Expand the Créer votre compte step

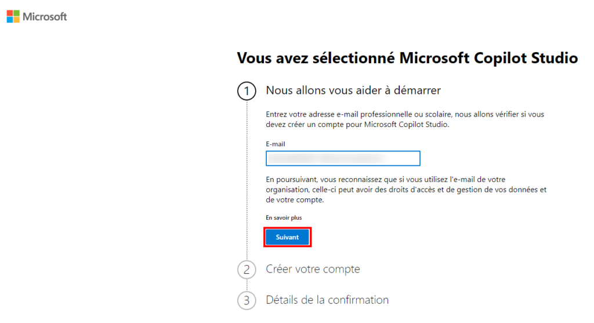point(313,269)
